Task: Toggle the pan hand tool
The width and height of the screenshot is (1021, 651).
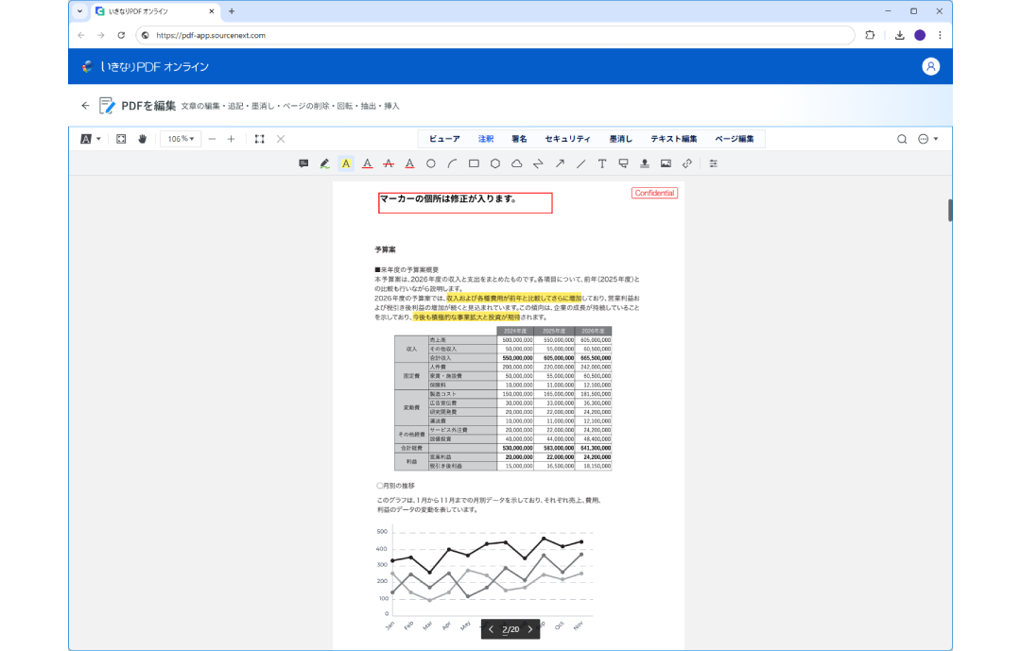Action: [x=143, y=139]
